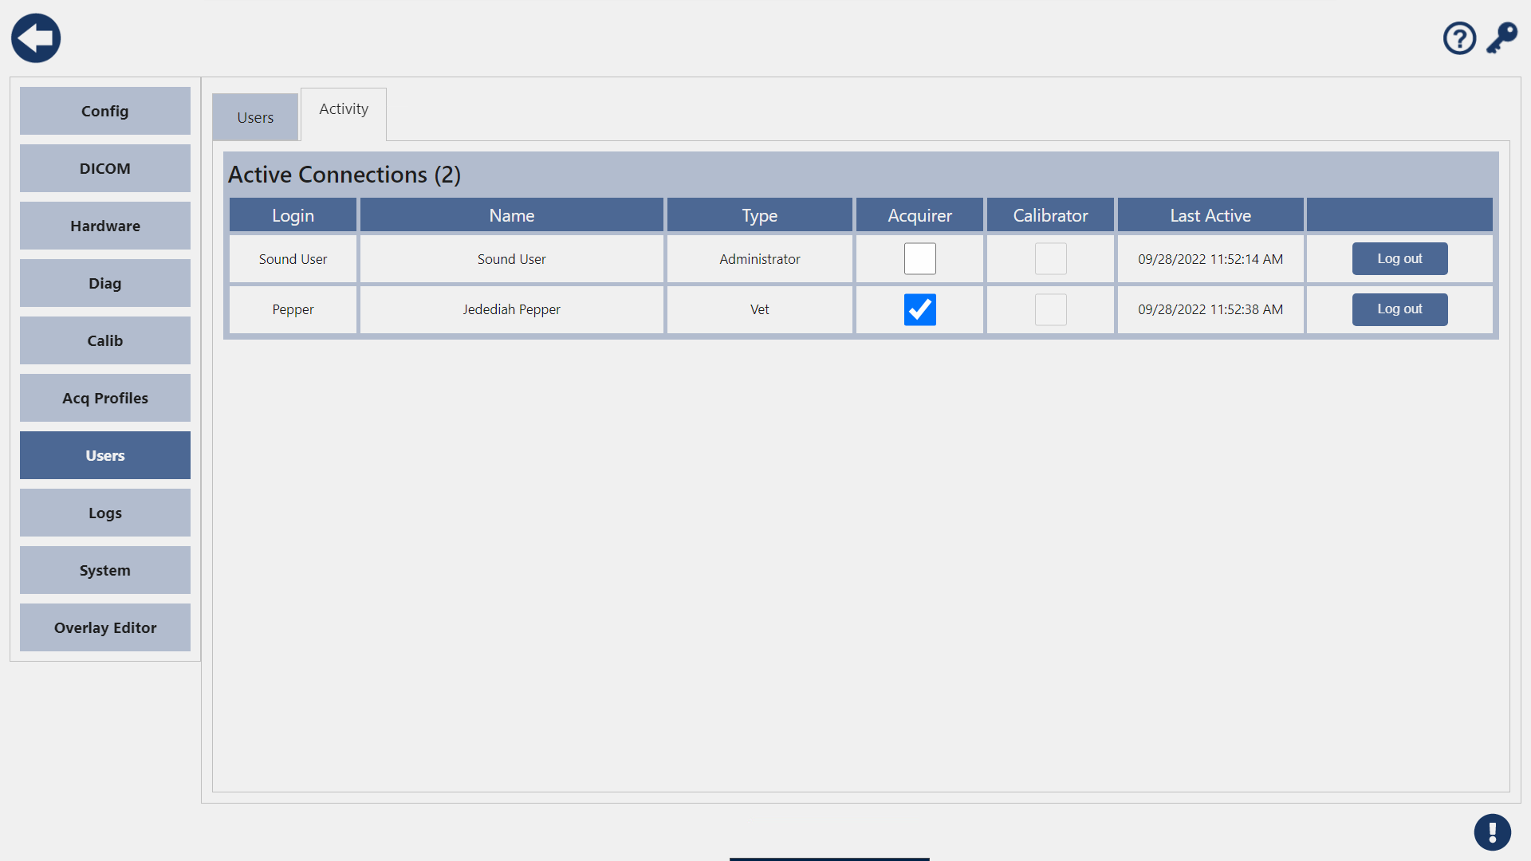Open the help question mark icon
Image resolution: width=1531 pixels, height=861 pixels.
[1459, 38]
